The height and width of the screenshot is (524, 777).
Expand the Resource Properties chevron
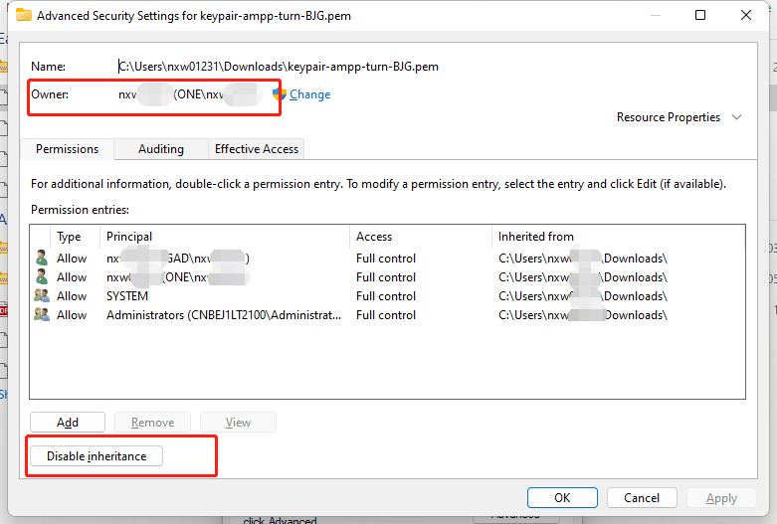pos(736,117)
